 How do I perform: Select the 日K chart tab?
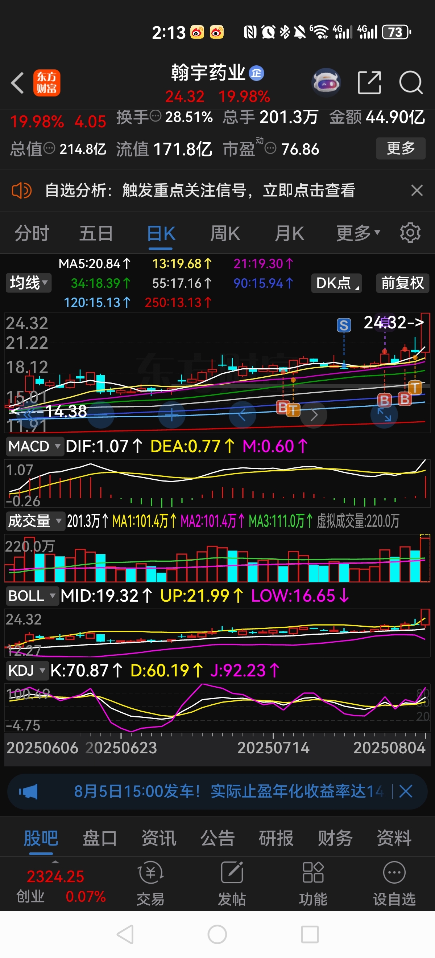coord(161,234)
